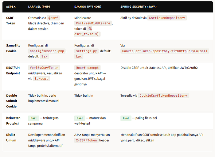Click the CookieCsrfTokenRepository.withHttpOnlyFalse() code
The height and width of the screenshot is (157, 215).
165,51
